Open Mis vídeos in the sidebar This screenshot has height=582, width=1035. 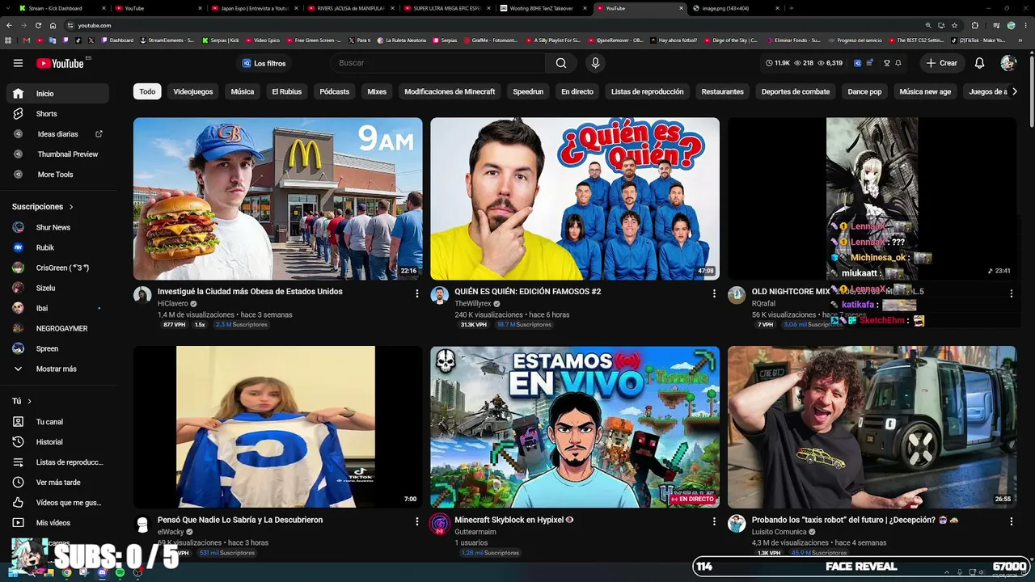click(56, 523)
